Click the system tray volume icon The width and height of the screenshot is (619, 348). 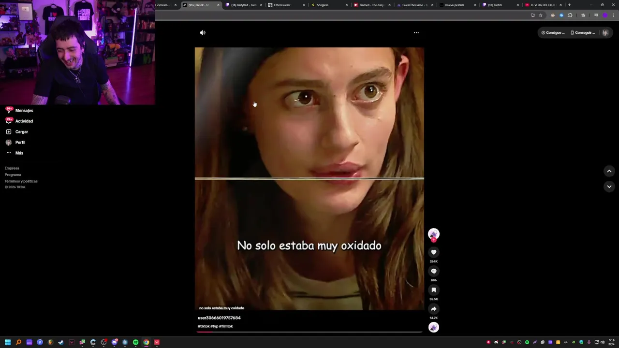pyautogui.click(x=603, y=342)
